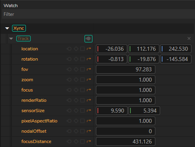This screenshot has height=147, width=195.
Task: Toggle the square icon on renderRatio row
Action: coord(82,100)
